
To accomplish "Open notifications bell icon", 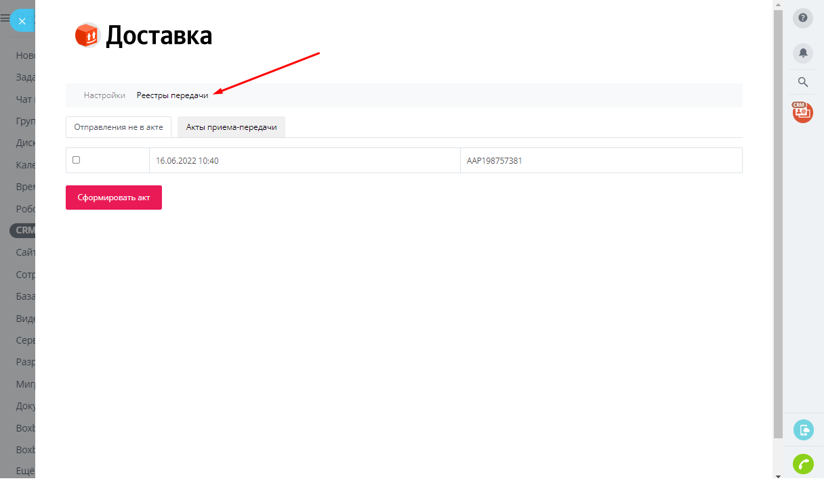I will (803, 53).
